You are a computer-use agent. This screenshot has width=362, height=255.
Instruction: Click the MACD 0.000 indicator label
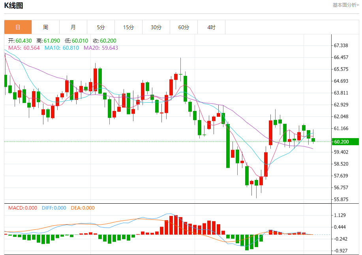click(23, 208)
